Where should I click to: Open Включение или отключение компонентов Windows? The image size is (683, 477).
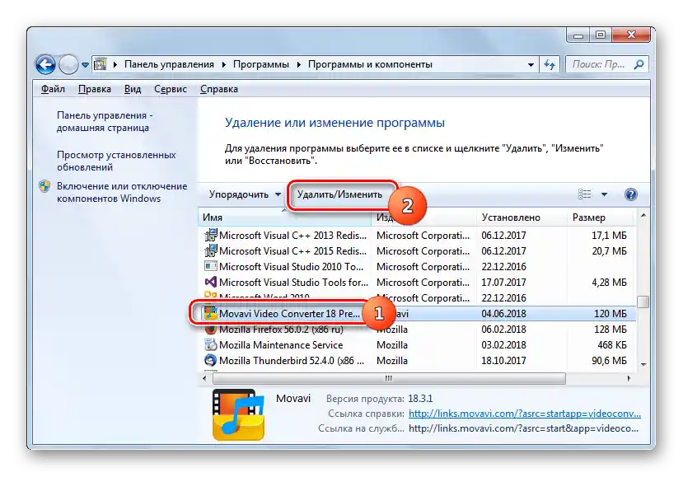(x=122, y=192)
